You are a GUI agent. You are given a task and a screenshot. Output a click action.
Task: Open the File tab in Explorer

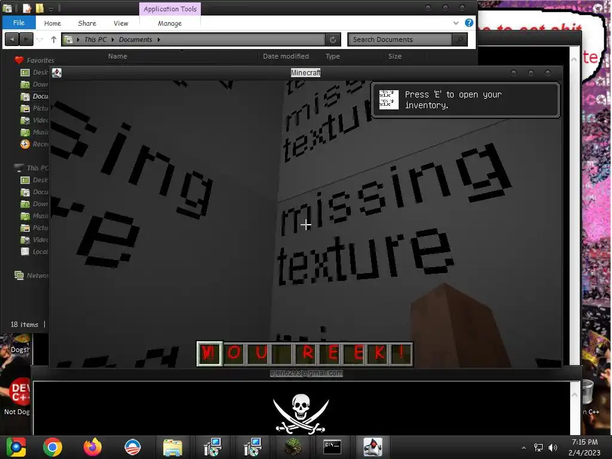19,23
